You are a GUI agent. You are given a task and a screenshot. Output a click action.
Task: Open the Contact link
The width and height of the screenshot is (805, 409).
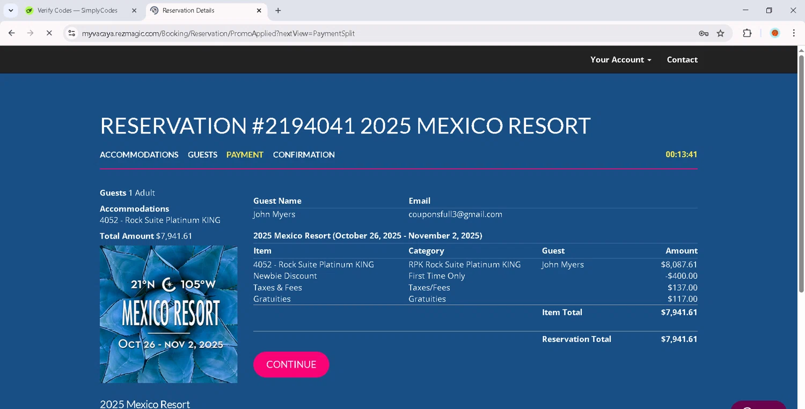click(682, 60)
